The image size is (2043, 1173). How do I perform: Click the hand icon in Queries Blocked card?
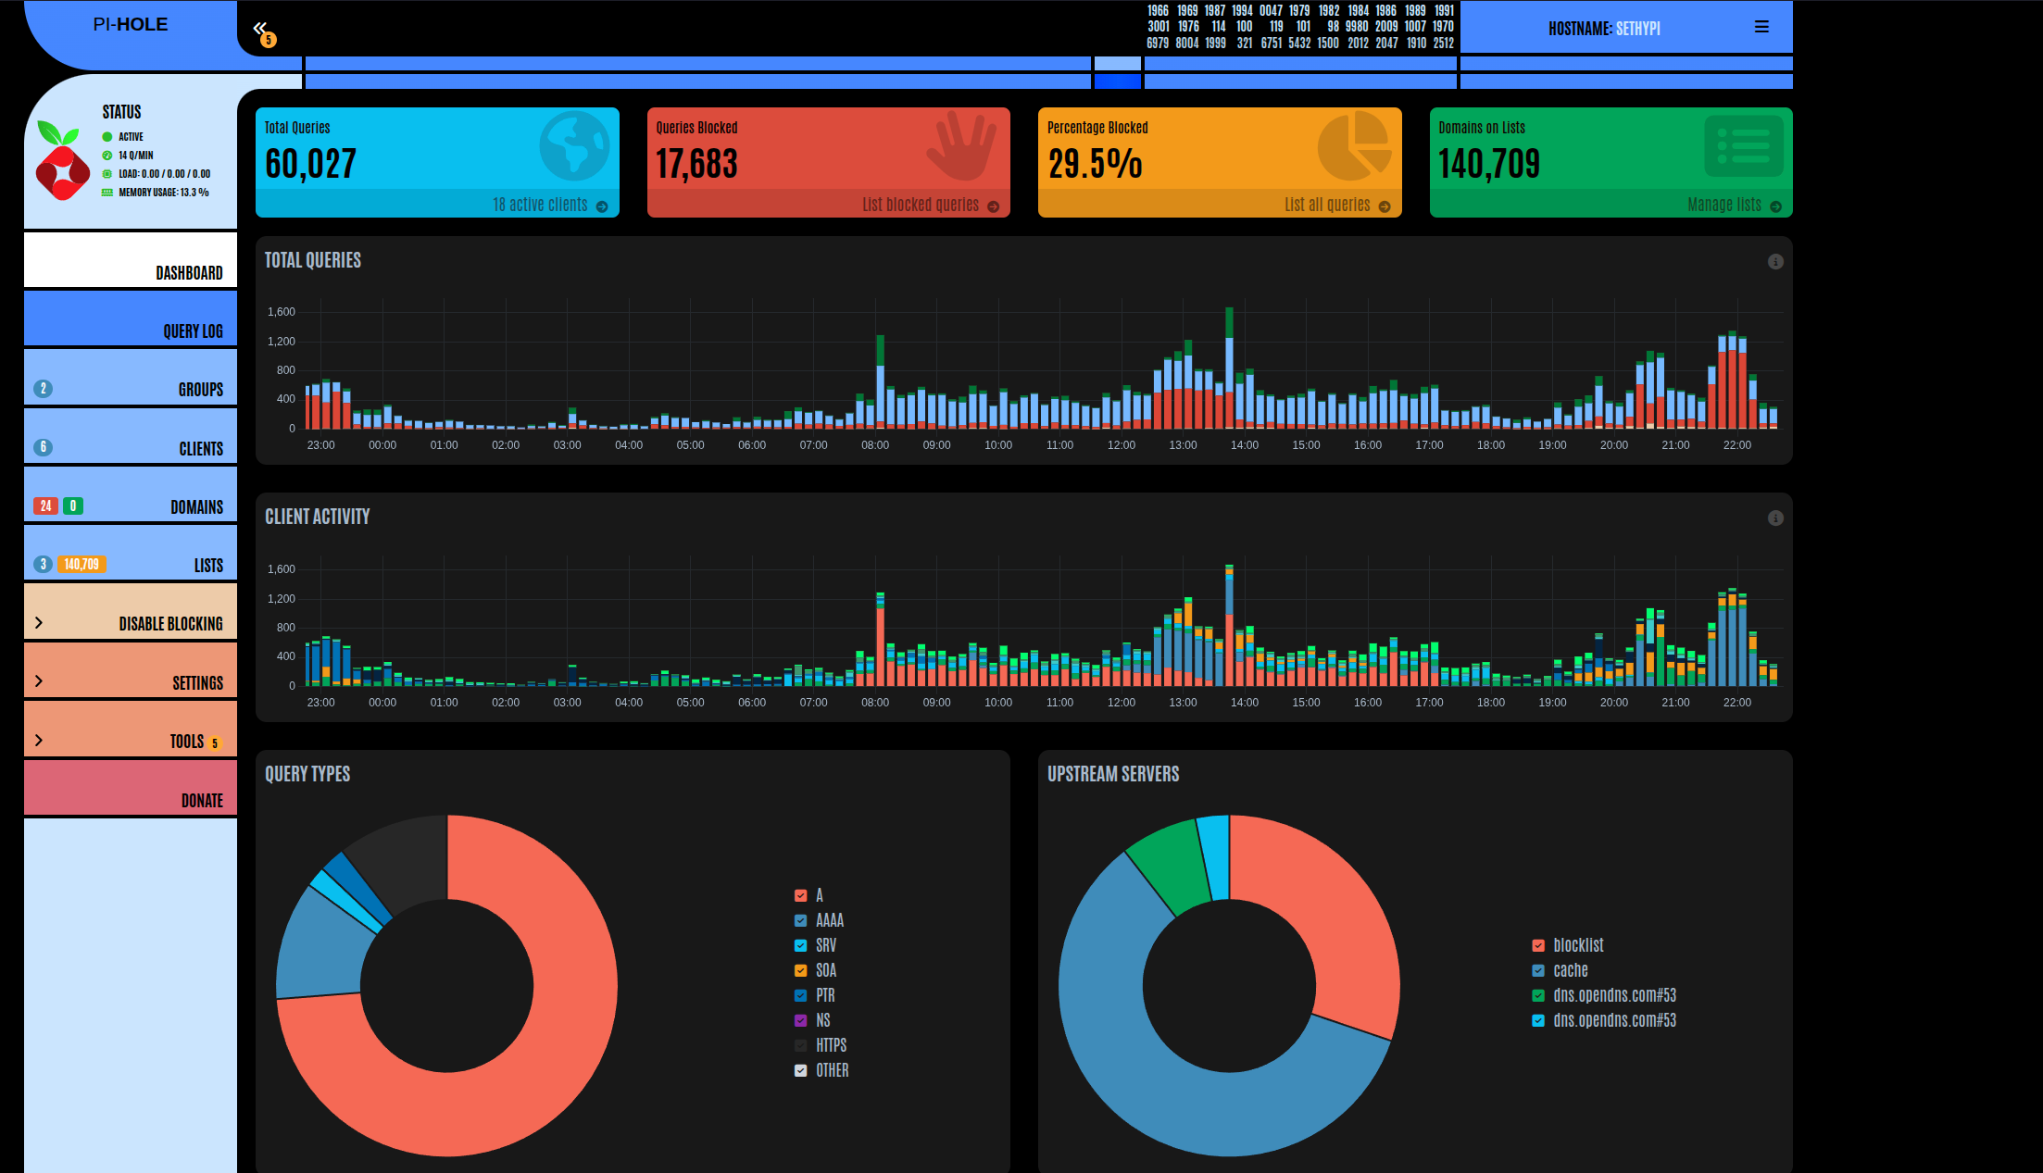point(961,146)
